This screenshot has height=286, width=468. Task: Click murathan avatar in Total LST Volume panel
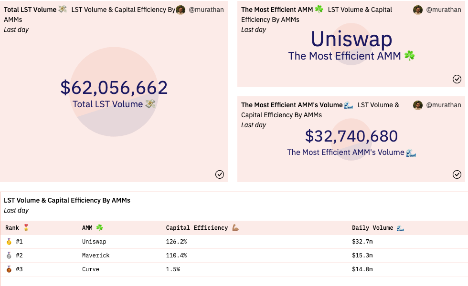pos(181,10)
